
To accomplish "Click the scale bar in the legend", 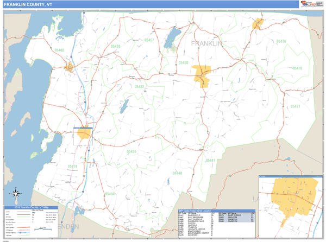I will click(x=43, y=229).
